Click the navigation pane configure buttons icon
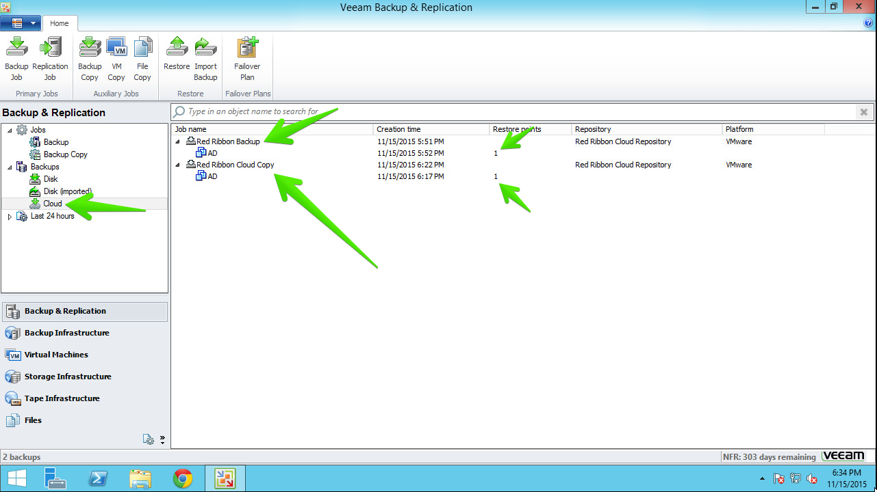This screenshot has width=877, height=492. pyautogui.click(x=149, y=439)
